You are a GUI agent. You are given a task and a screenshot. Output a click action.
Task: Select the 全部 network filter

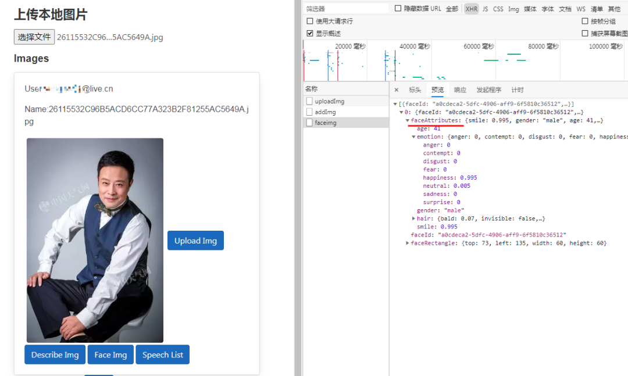click(x=452, y=9)
